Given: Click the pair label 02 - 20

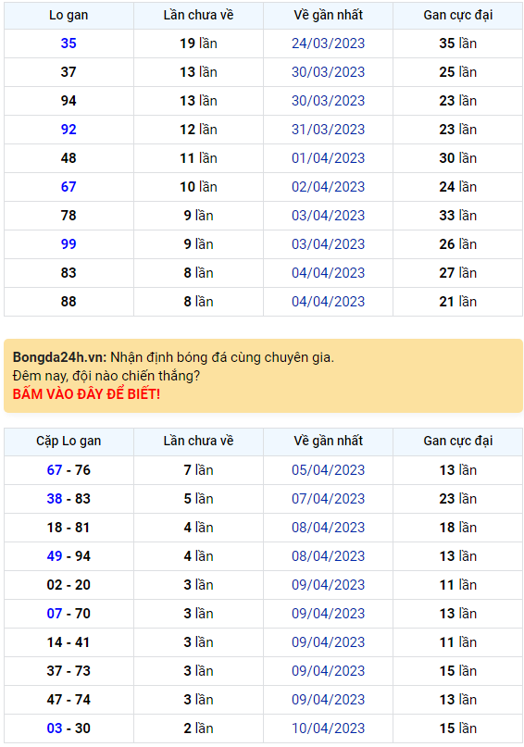Looking at the screenshot, I should point(69,585).
